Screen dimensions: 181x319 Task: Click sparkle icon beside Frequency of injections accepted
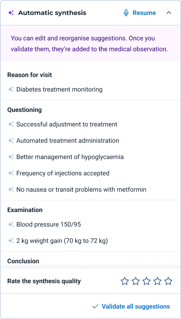(11, 174)
